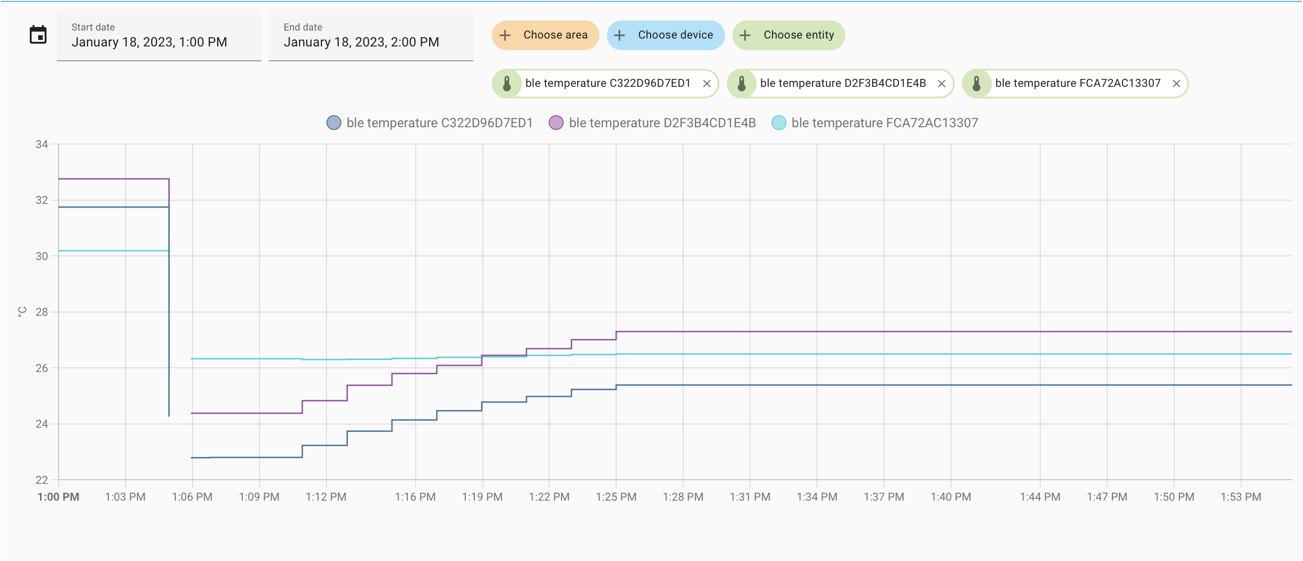Click the plus icon on Choose device
Screen dimensions: 1303x561
(619, 35)
